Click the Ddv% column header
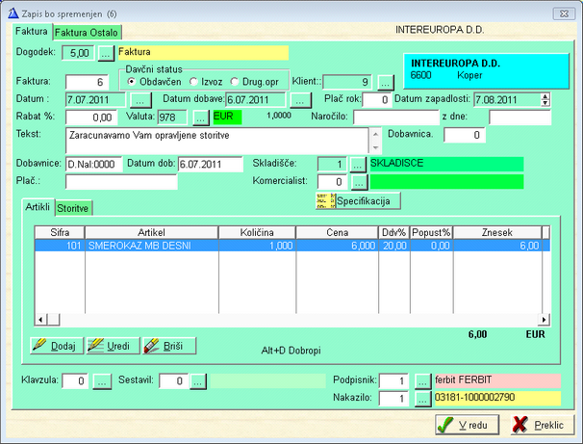The image size is (583, 444). pos(394,233)
